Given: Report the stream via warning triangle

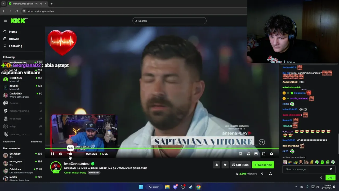Looking at the screenshot, I should [270, 174].
